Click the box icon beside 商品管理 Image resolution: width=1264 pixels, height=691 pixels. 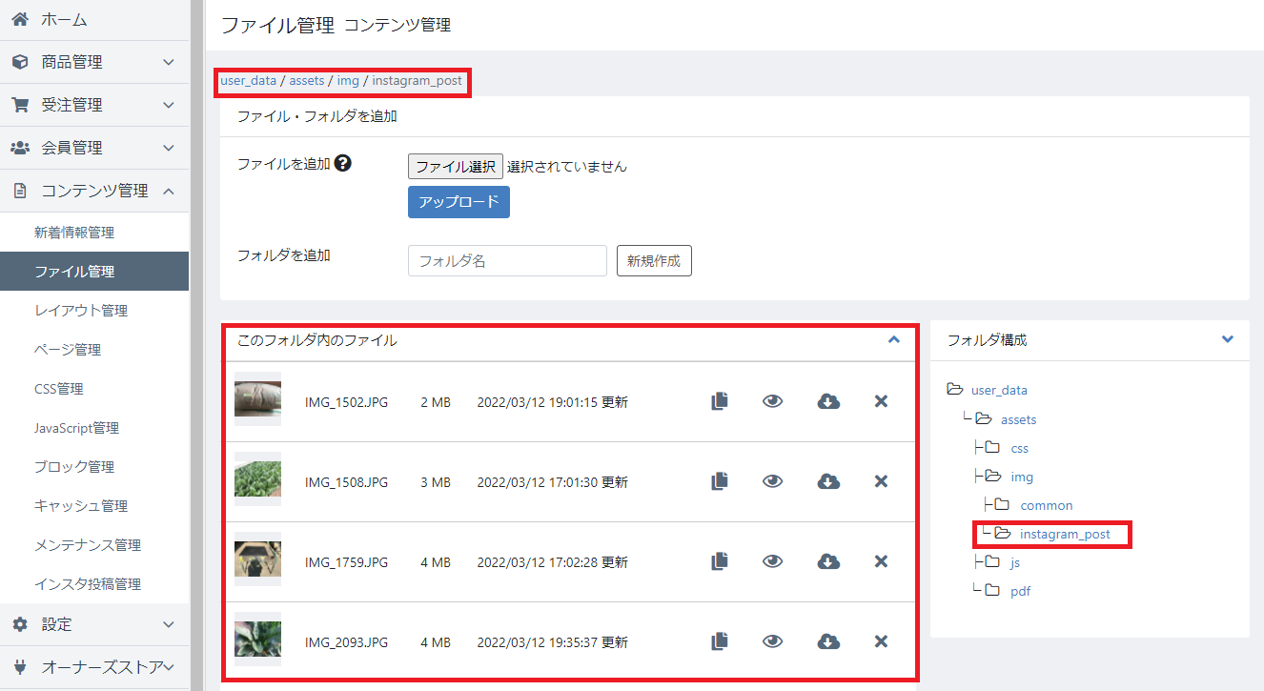pyautogui.click(x=20, y=62)
